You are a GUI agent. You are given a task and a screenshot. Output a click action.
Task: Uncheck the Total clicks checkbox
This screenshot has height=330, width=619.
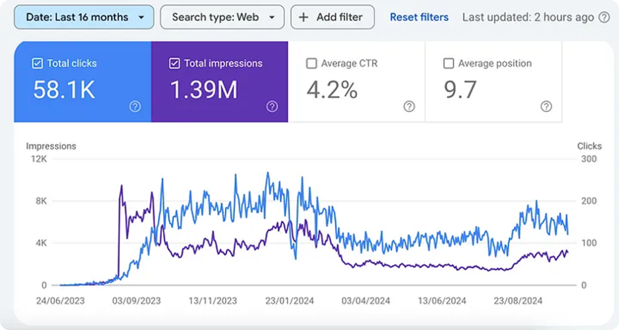[37, 63]
